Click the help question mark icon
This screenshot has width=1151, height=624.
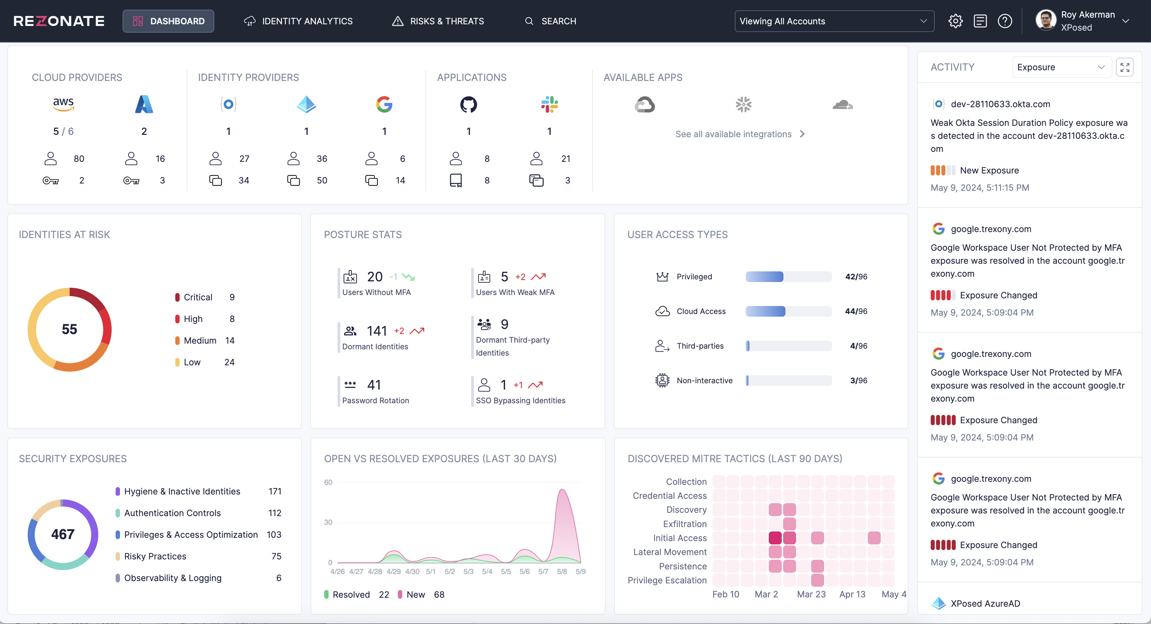[x=1005, y=21]
